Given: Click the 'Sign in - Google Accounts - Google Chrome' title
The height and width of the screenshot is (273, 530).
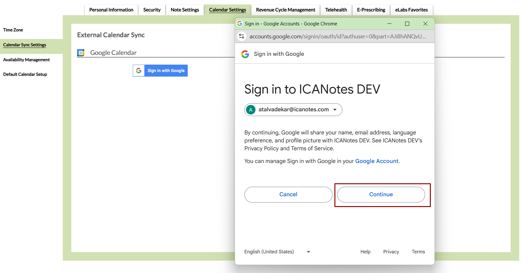Looking at the screenshot, I should click(x=291, y=24).
